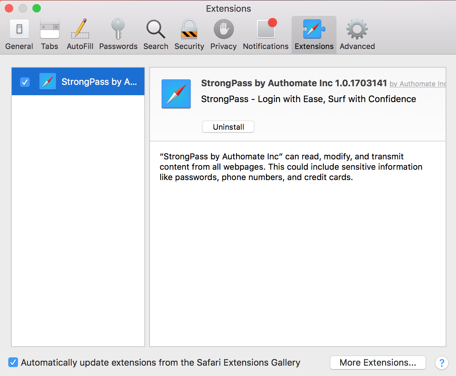Toggle automatic extension updates checkbox
Image resolution: width=456 pixels, height=376 pixels.
pos(13,362)
